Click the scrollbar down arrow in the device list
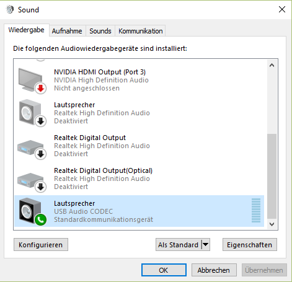The width and height of the screenshot is (292, 282). pyautogui.click(x=272, y=224)
